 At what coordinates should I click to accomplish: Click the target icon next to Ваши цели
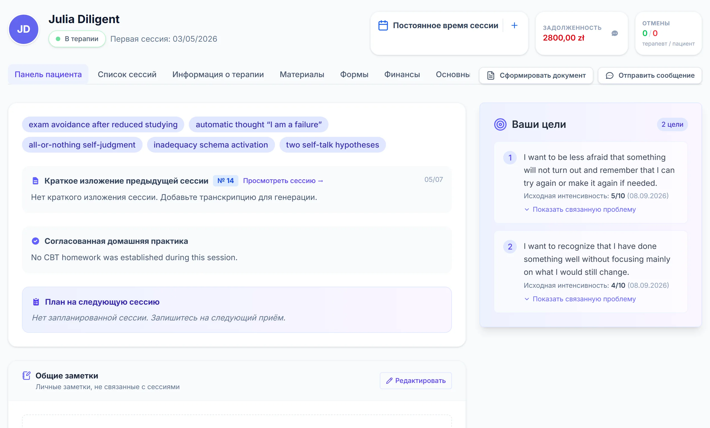pos(500,124)
